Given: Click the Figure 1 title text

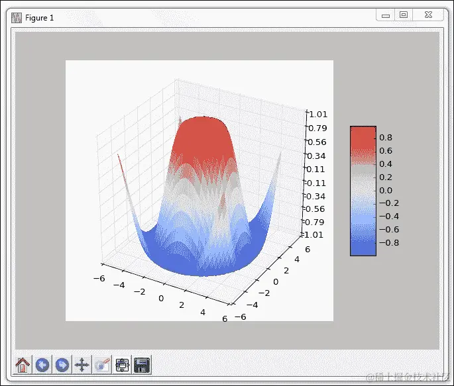Looking at the screenshot, I should pos(40,18).
